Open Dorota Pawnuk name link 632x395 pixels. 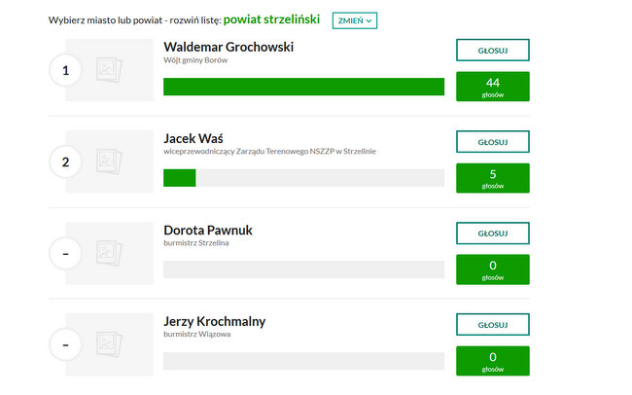[208, 230]
